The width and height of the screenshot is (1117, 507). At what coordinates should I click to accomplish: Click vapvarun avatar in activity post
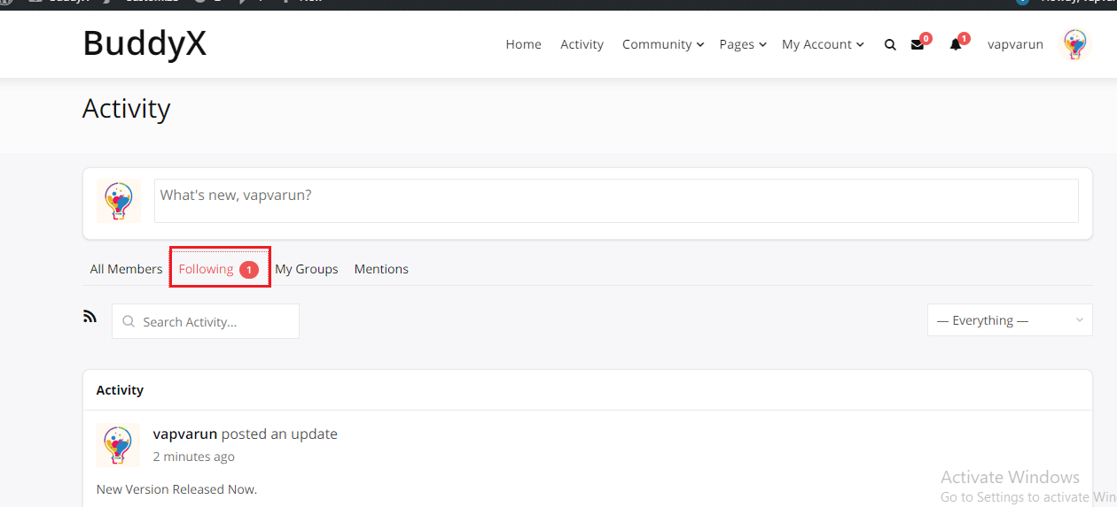click(118, 444)
